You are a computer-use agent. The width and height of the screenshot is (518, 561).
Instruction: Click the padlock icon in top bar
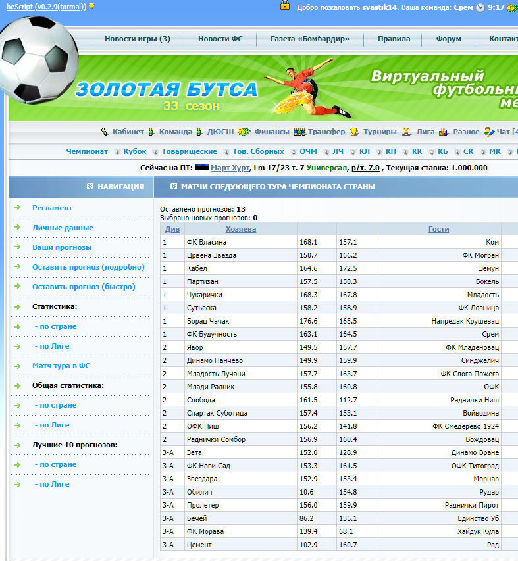285,5
